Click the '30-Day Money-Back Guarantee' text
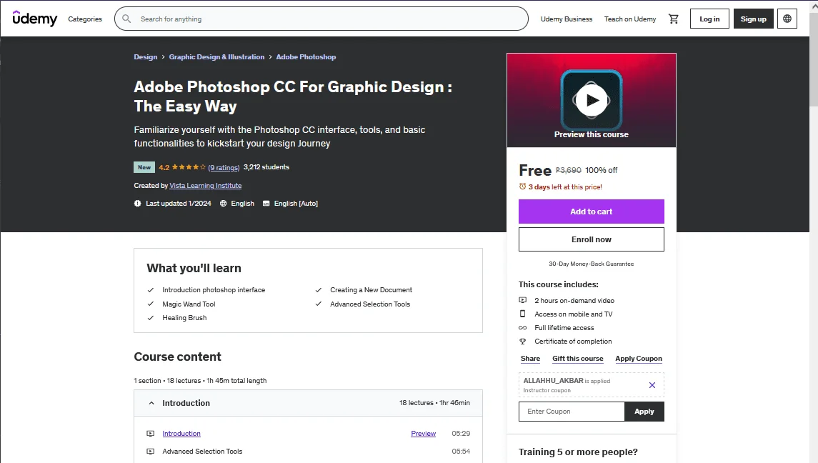Screen dimensions: 818x463 tap(591, 264)
